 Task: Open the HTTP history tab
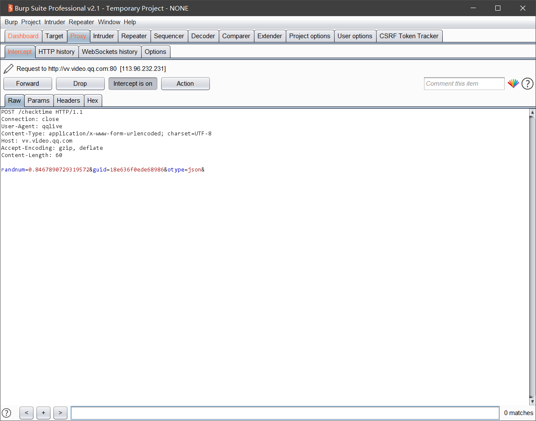[x=56, y=52]
